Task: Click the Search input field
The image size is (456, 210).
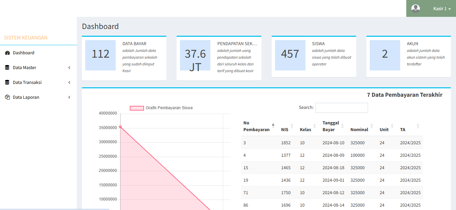Action: click(x=342, y=108)
